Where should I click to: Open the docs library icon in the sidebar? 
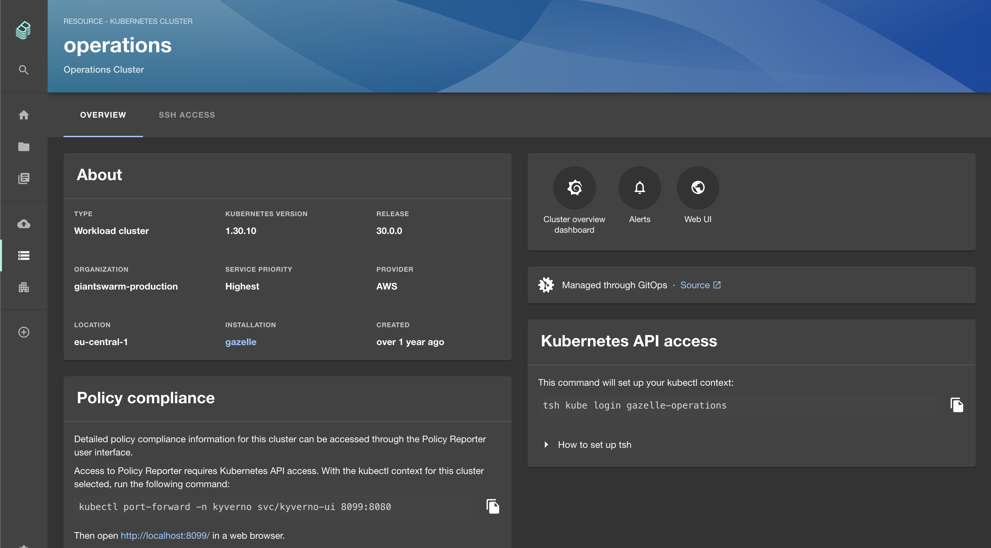coord(24,178)
